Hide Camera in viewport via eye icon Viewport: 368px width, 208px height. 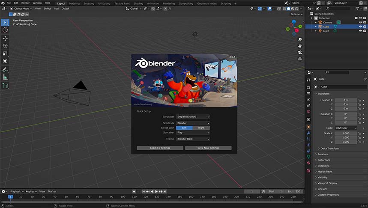click(360, 22)
